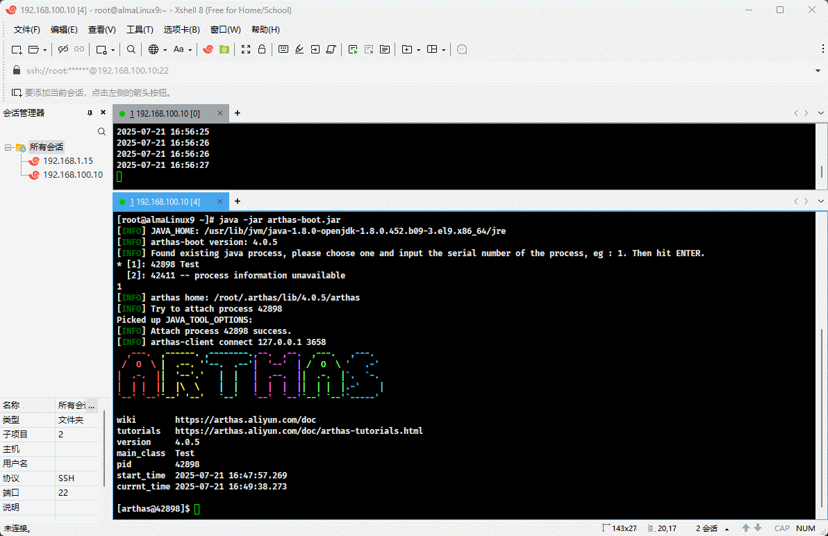Switch to tab 192.168.100.10 [0]
Image resolution: width=828 pixels, height=536 pixels.
[x=165, y=113]
